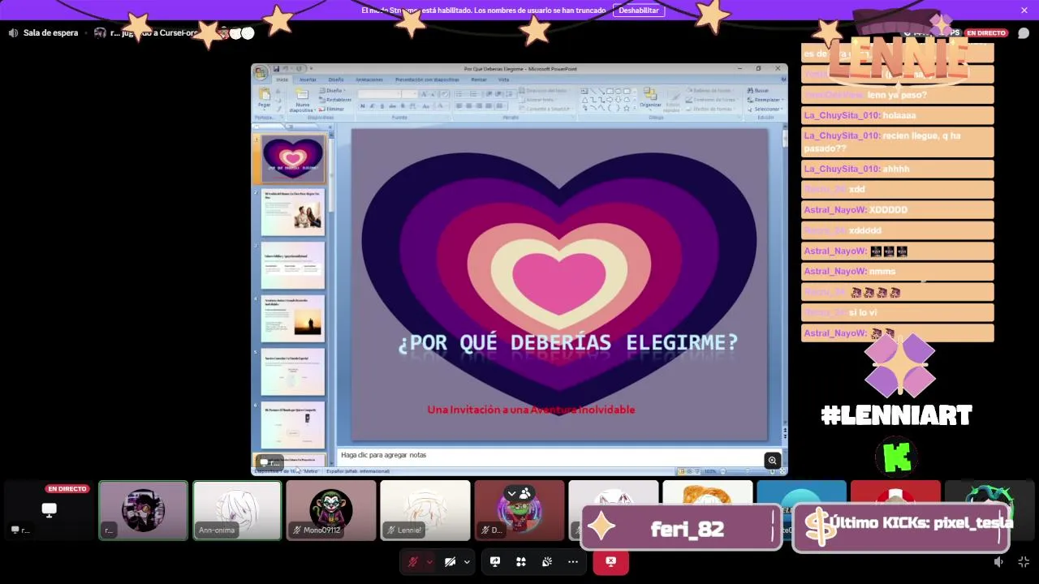This screenshot has width=1039, height=584.
Task: Open the Reemplazar dropdown
Action: click(765, 100)
